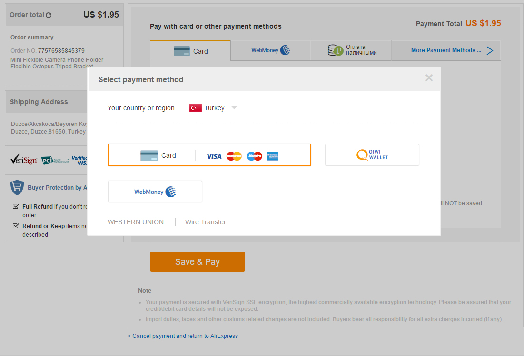Click the MasterCard logo icon
This screenshot has height=356, width=524.
tap(234, 156)
